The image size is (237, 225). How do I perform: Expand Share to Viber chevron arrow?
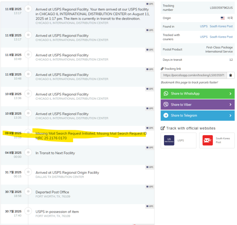tap(230, 104)
